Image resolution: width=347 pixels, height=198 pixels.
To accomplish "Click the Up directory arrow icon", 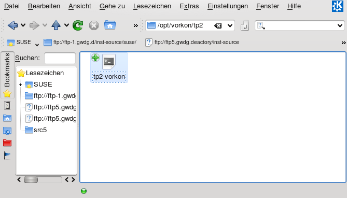I will (56, 25).
